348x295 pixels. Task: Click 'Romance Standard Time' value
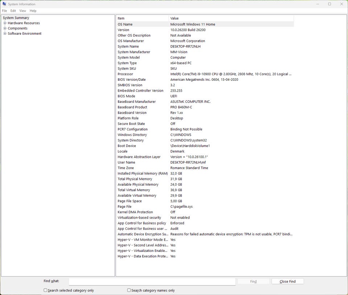(x=189, y=168)
